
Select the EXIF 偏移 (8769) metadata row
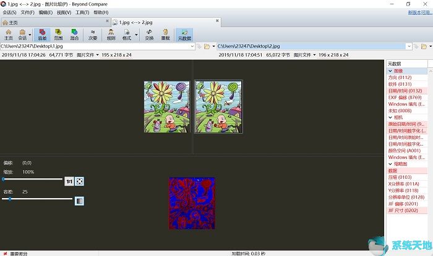[x=407, y=97]
